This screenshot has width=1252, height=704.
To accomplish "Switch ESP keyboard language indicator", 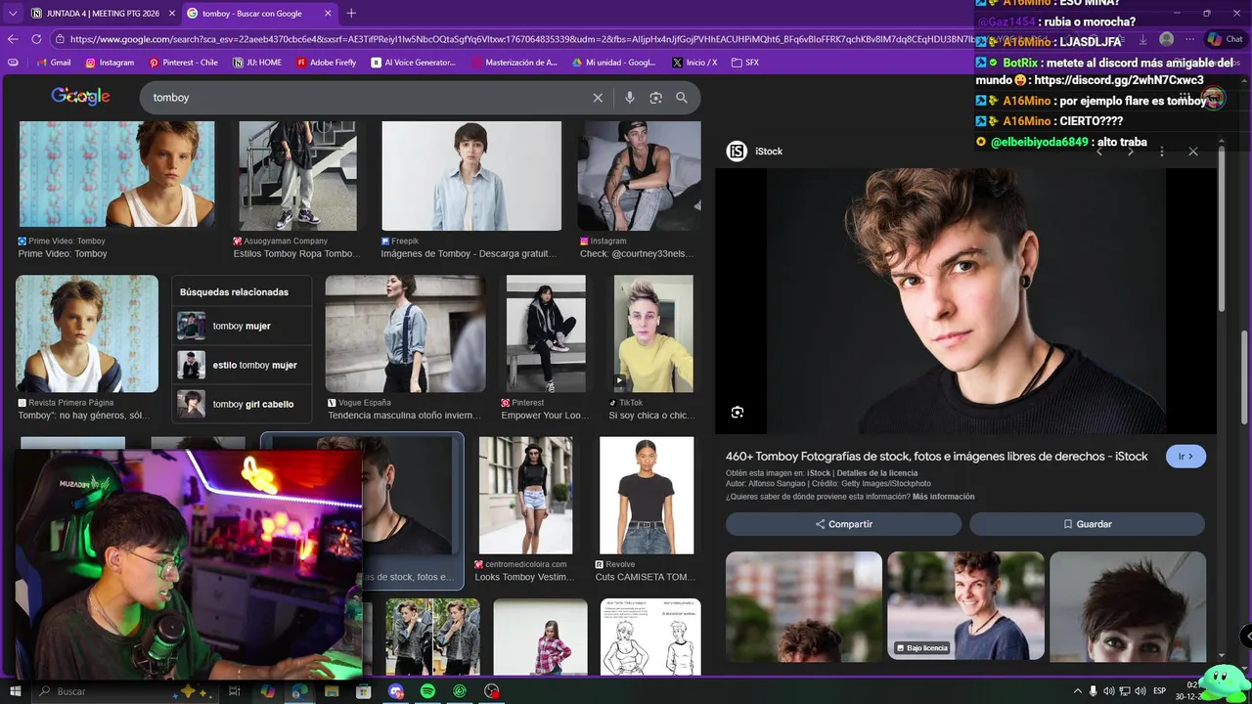I will click(1160, 691).
